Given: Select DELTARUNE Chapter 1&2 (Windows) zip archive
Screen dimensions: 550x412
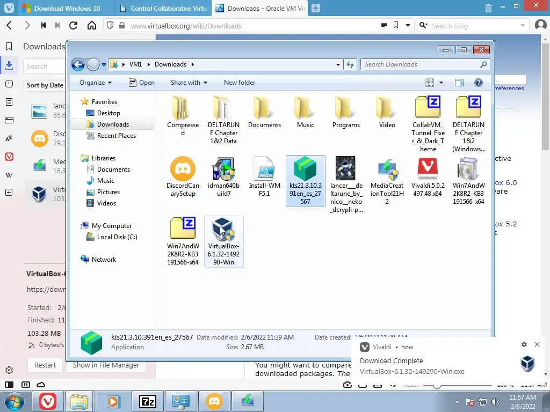Looking at the screenshot, I should coord(468,123).
